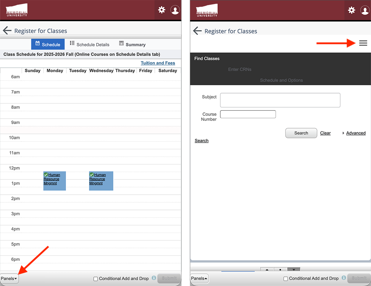Open the hamburger menu on Find Classes screen

[x=363, y=43]
